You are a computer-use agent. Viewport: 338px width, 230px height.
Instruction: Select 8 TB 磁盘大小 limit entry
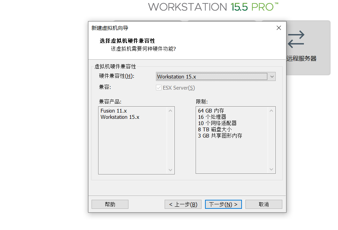click(215, 130)
